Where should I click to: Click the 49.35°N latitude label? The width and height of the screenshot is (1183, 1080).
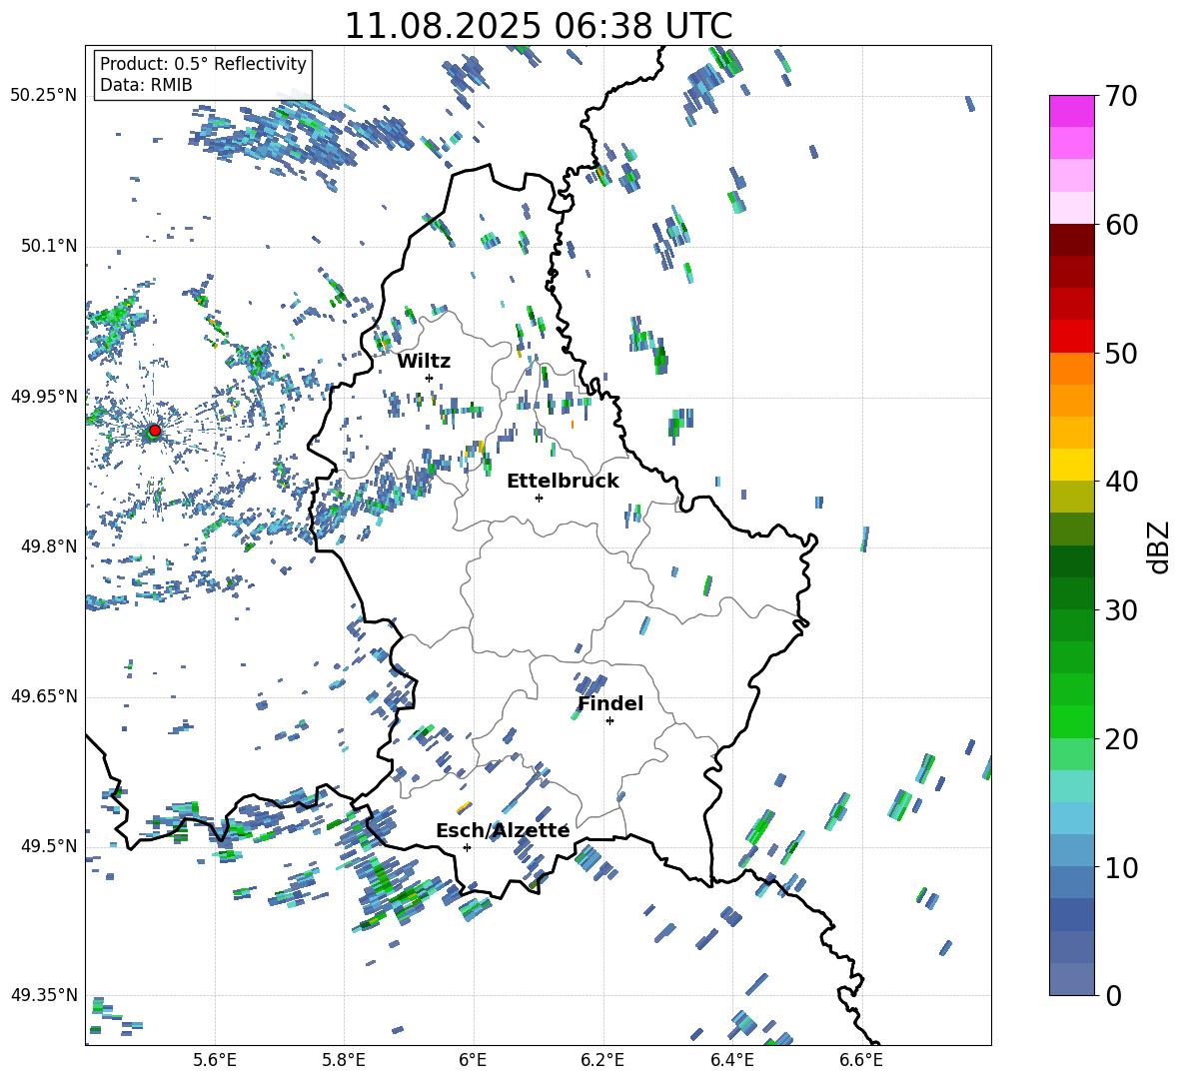pyautogui.click(x=44, y=995)
